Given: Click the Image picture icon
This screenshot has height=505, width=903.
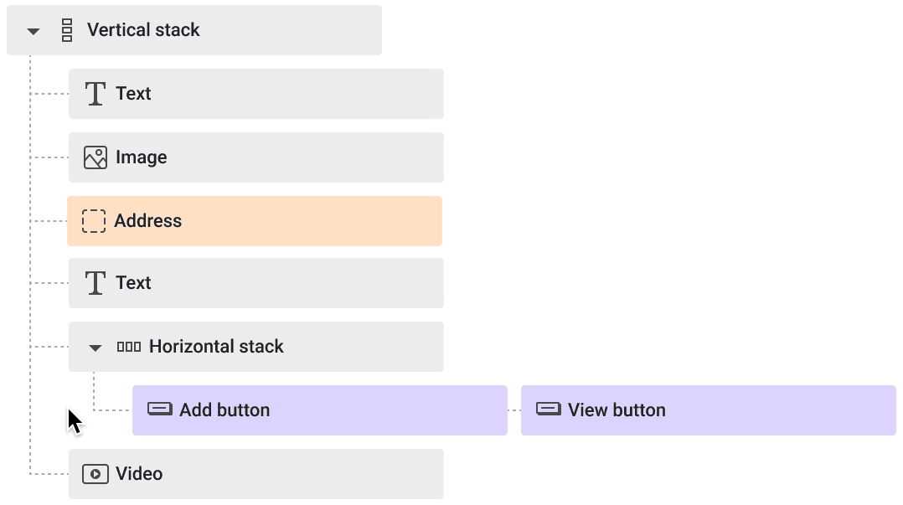Looking at the screenshot, I should click(x=95, y=157).
